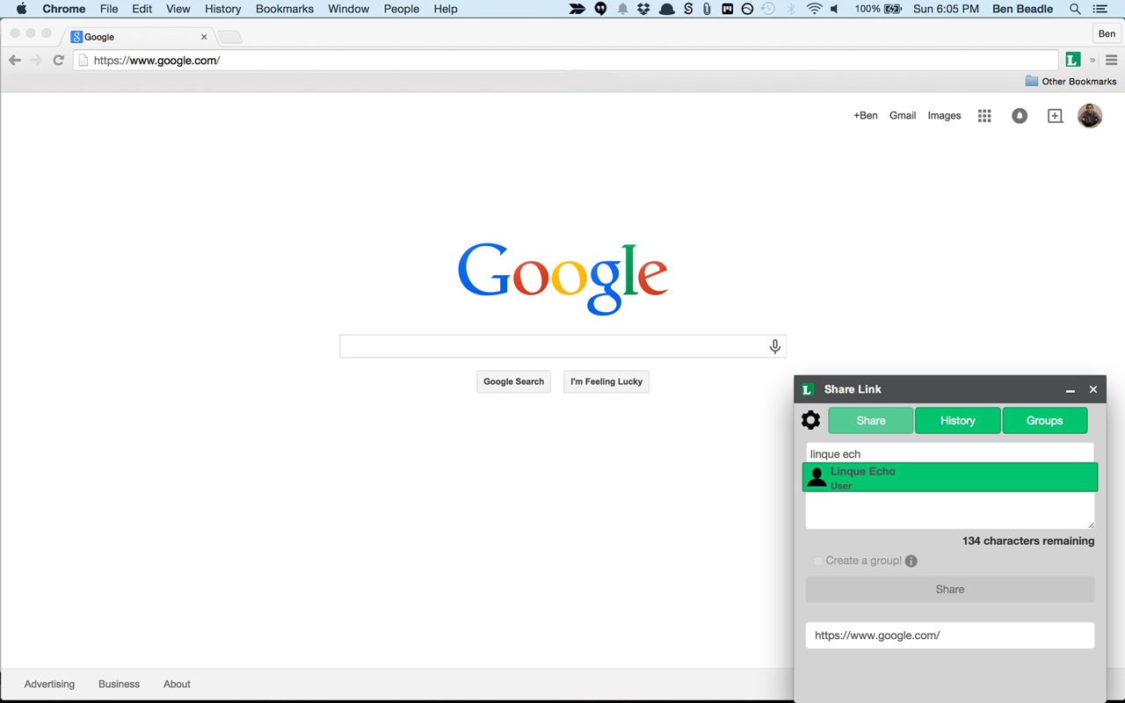Click the Linque extension icon in Chrome toolbar
Image resolution: width=1125 pixels, height=703 pixels.
[x=1072, y=60]
